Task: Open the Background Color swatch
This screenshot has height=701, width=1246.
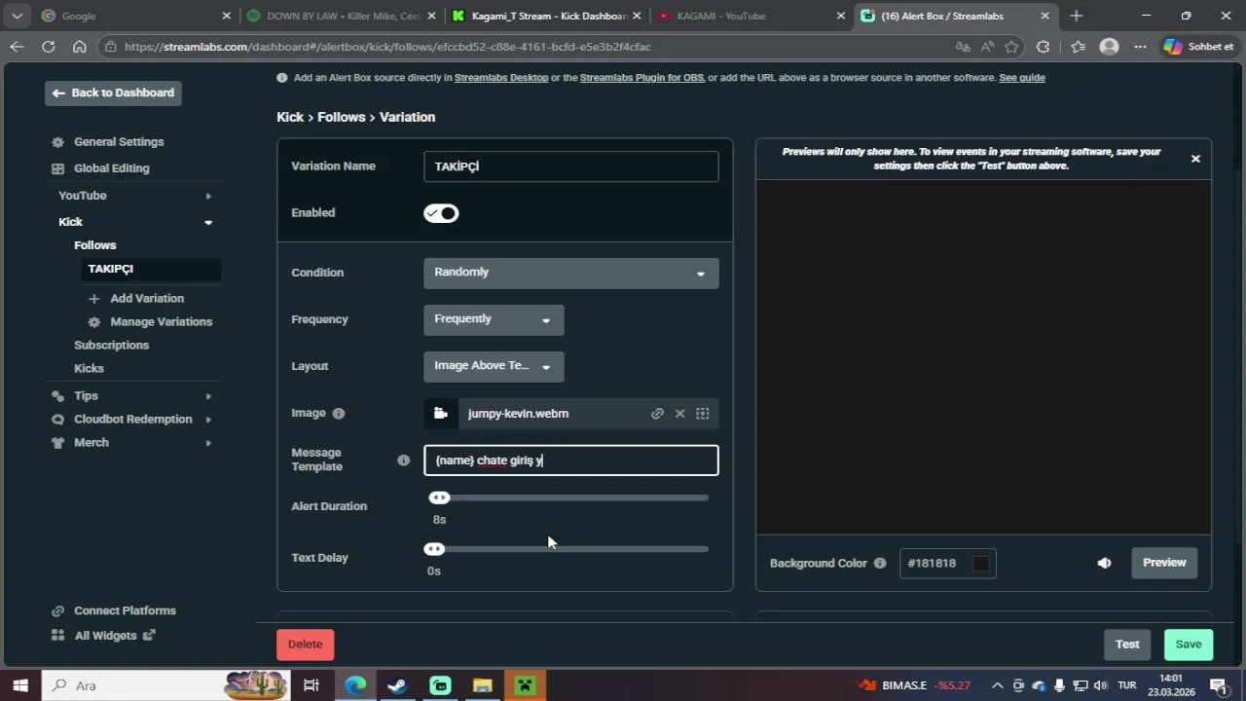Action: point(981,563)
